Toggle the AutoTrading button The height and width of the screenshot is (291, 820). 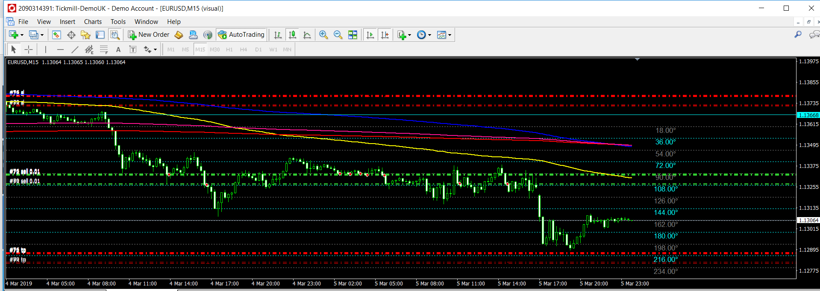click(241, 35)
